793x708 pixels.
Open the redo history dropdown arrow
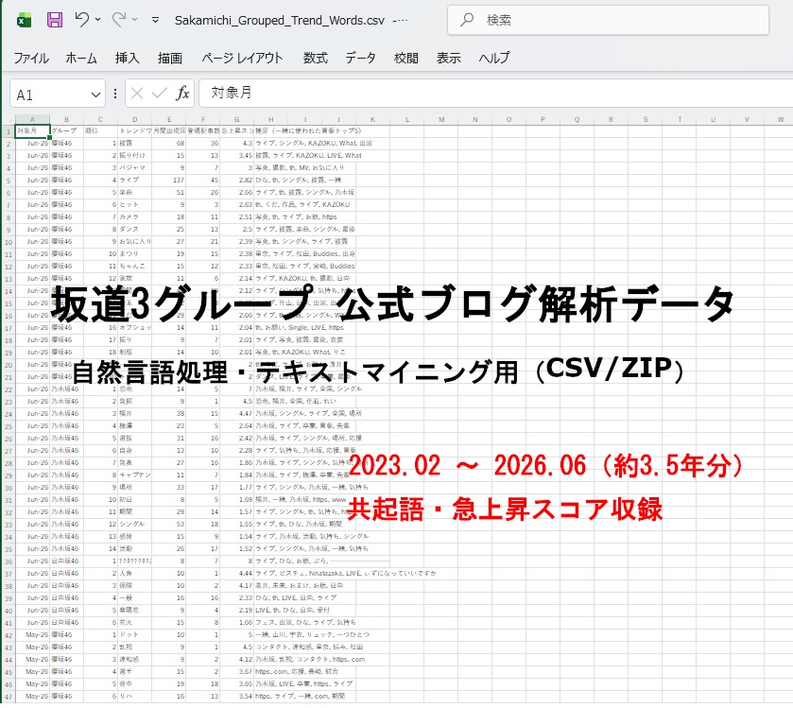[x=134, y=20]
